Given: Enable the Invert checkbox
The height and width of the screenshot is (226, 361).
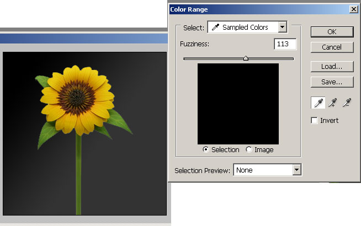Looking at the screenshot, I should point(314,121).
